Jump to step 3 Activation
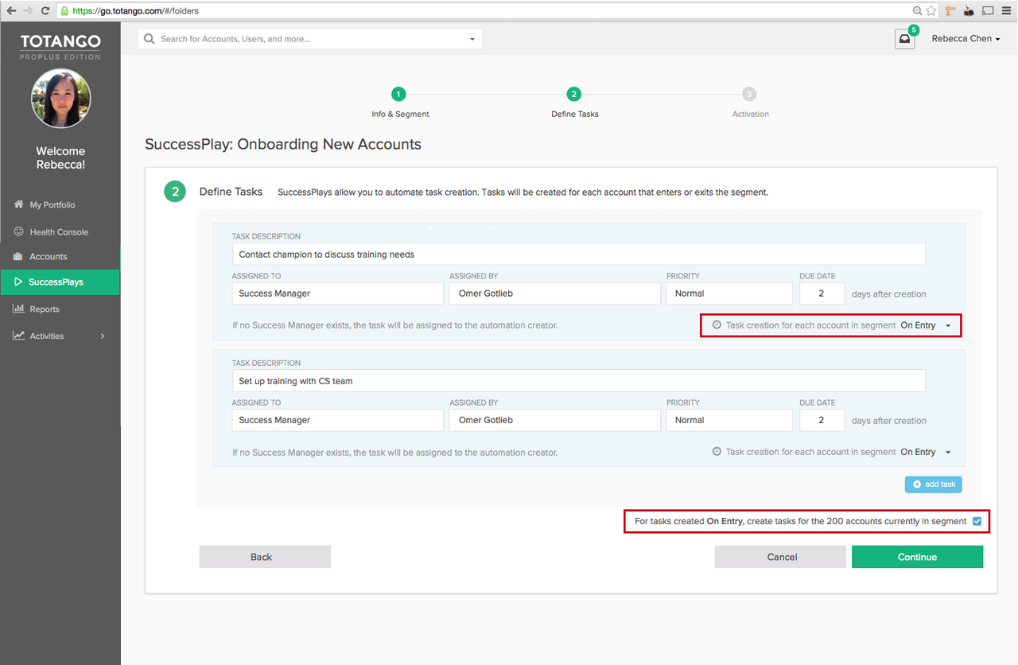This screenshot has width=1018, height=665. point(750,102)
